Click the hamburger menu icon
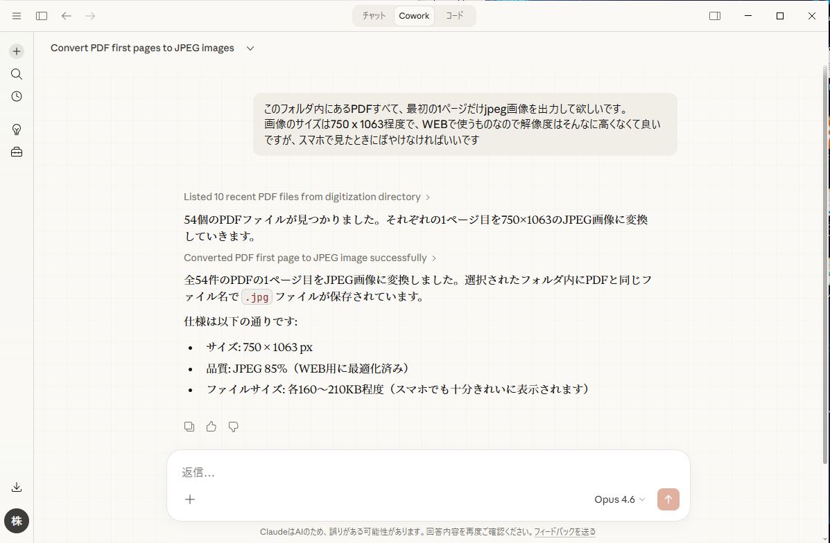 coord(17,16)
